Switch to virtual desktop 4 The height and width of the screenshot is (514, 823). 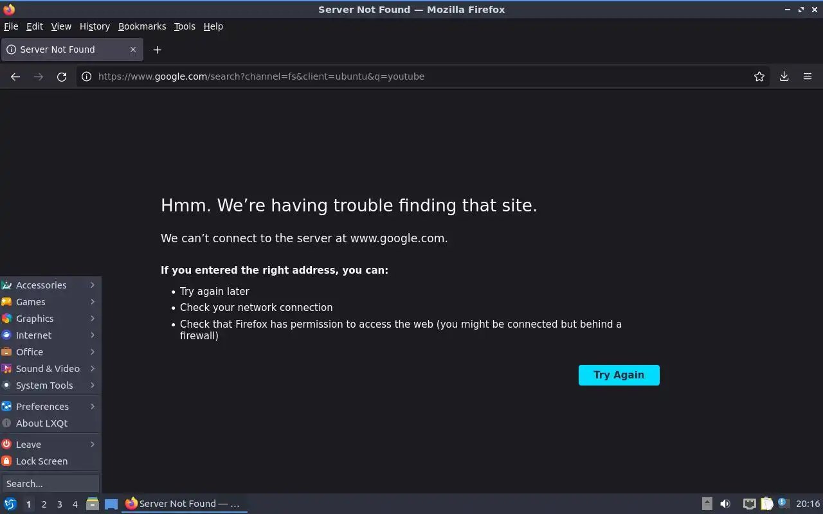coord(75,504)
